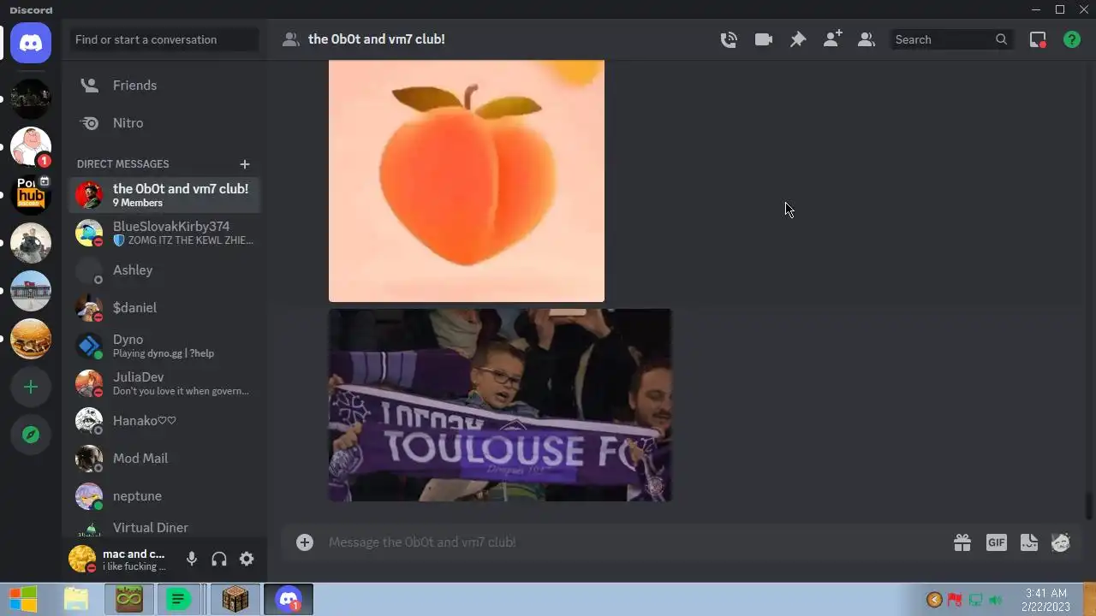Screen dimensions: 1096x616
Task: Open Windows Start menu
Action: coord(23,599)
